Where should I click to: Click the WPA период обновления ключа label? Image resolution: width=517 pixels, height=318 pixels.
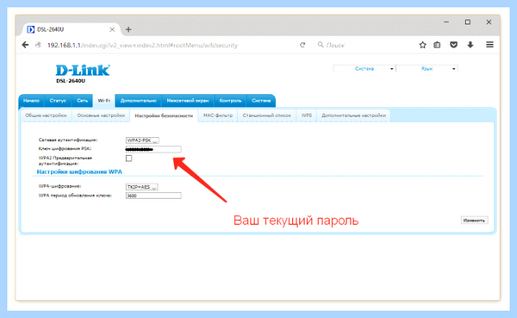(x=75, y=196)
